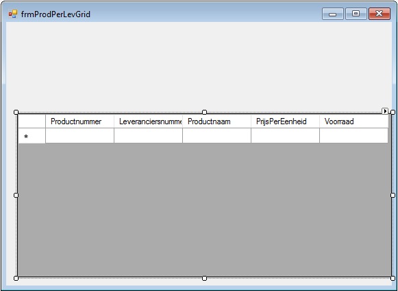Select the Productnummer column header
Viewport: 398px width, 291px height.
click(x=79, y=121)
